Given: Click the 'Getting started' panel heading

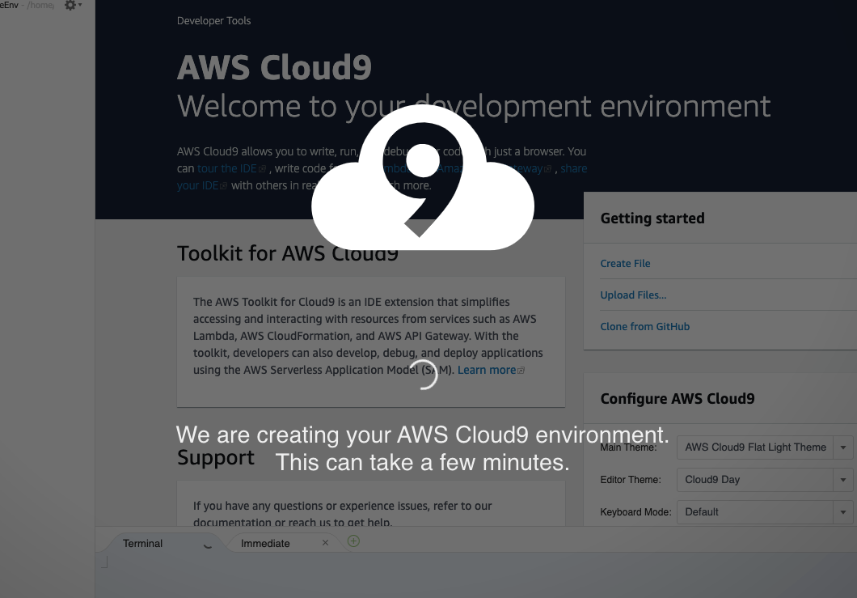Looking at the screenshot, I should tap(652, 218).
